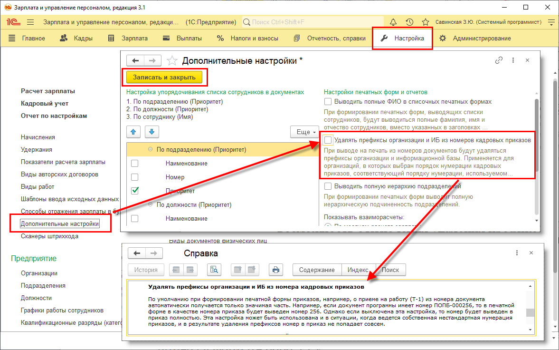Enable Удалять префиксы организации и ИБ checkbox
The width and height of the screenshot is (559, 350).
pyautogui.click(x=328, y=140)
